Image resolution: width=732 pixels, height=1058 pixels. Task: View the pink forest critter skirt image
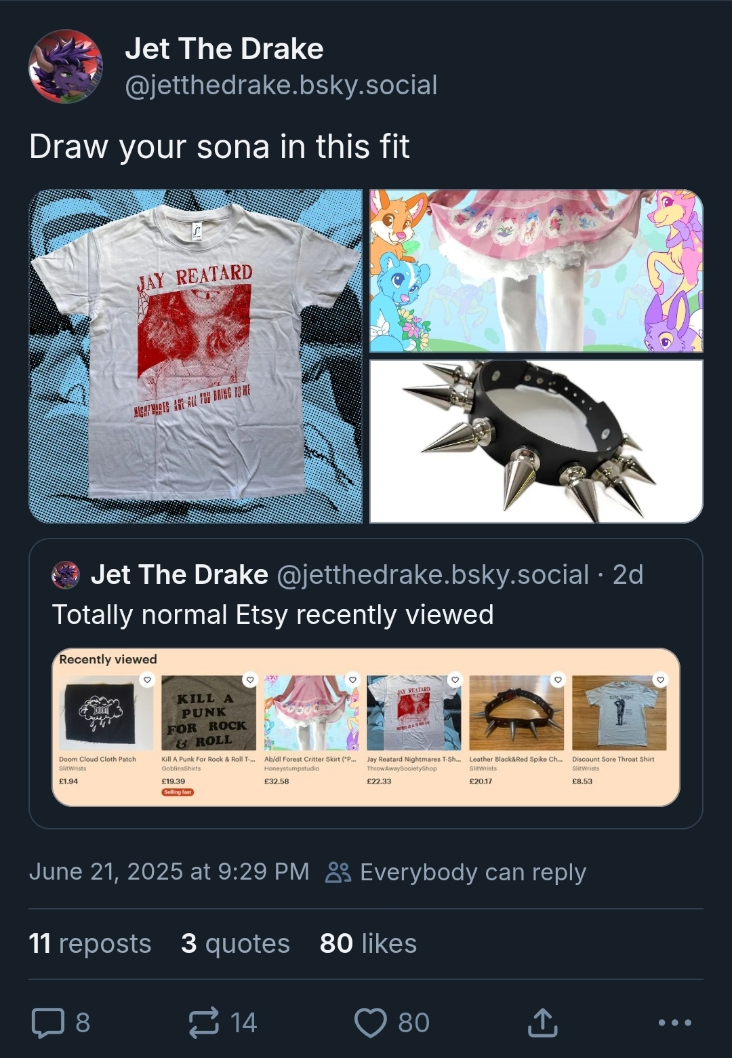tap(536, 271)
